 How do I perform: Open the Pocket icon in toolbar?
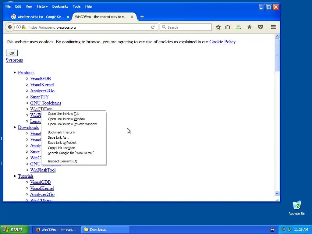(261, 27)
